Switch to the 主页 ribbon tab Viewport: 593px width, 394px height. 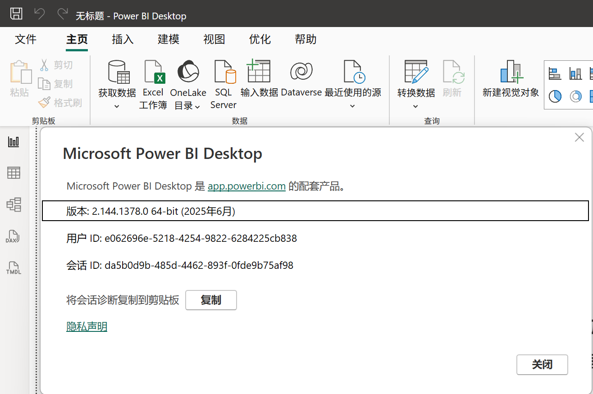[77, 39]
